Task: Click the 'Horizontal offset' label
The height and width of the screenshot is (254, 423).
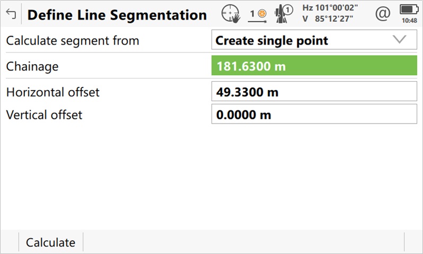Action: (53, 92)
